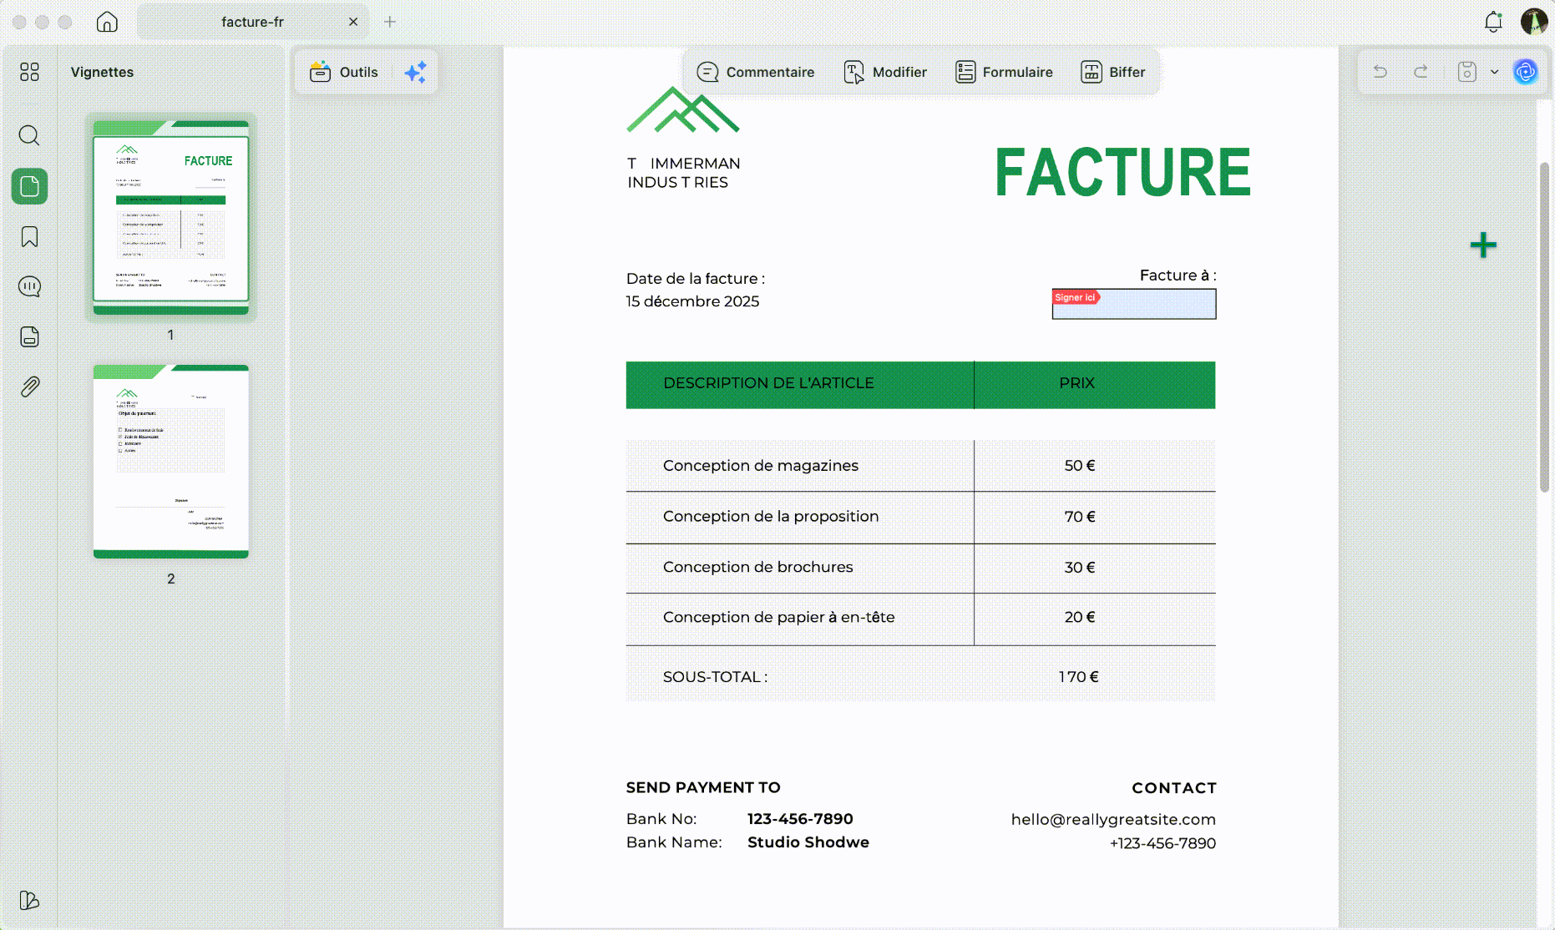Click the Timmerman Industries logo
Screen dimensions: 1555x930
[683, 139]
